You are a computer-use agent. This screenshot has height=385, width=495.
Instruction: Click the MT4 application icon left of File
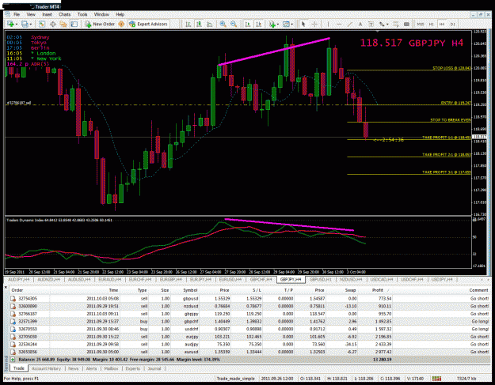coord(8,14)
